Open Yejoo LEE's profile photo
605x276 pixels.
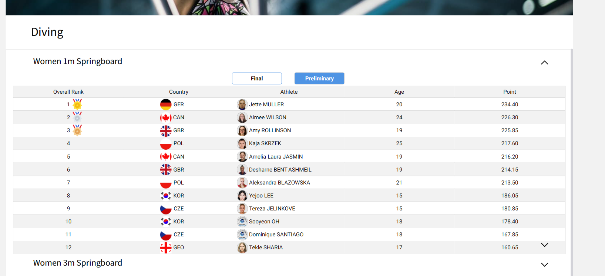pyautogui.click(x=242, y=196)
